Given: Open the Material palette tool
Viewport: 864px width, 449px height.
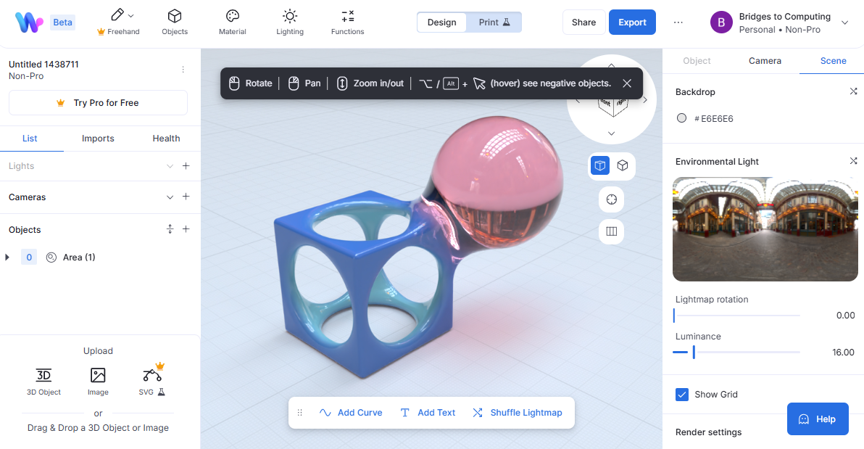Looking at the screenshot, I should point(232,22).
